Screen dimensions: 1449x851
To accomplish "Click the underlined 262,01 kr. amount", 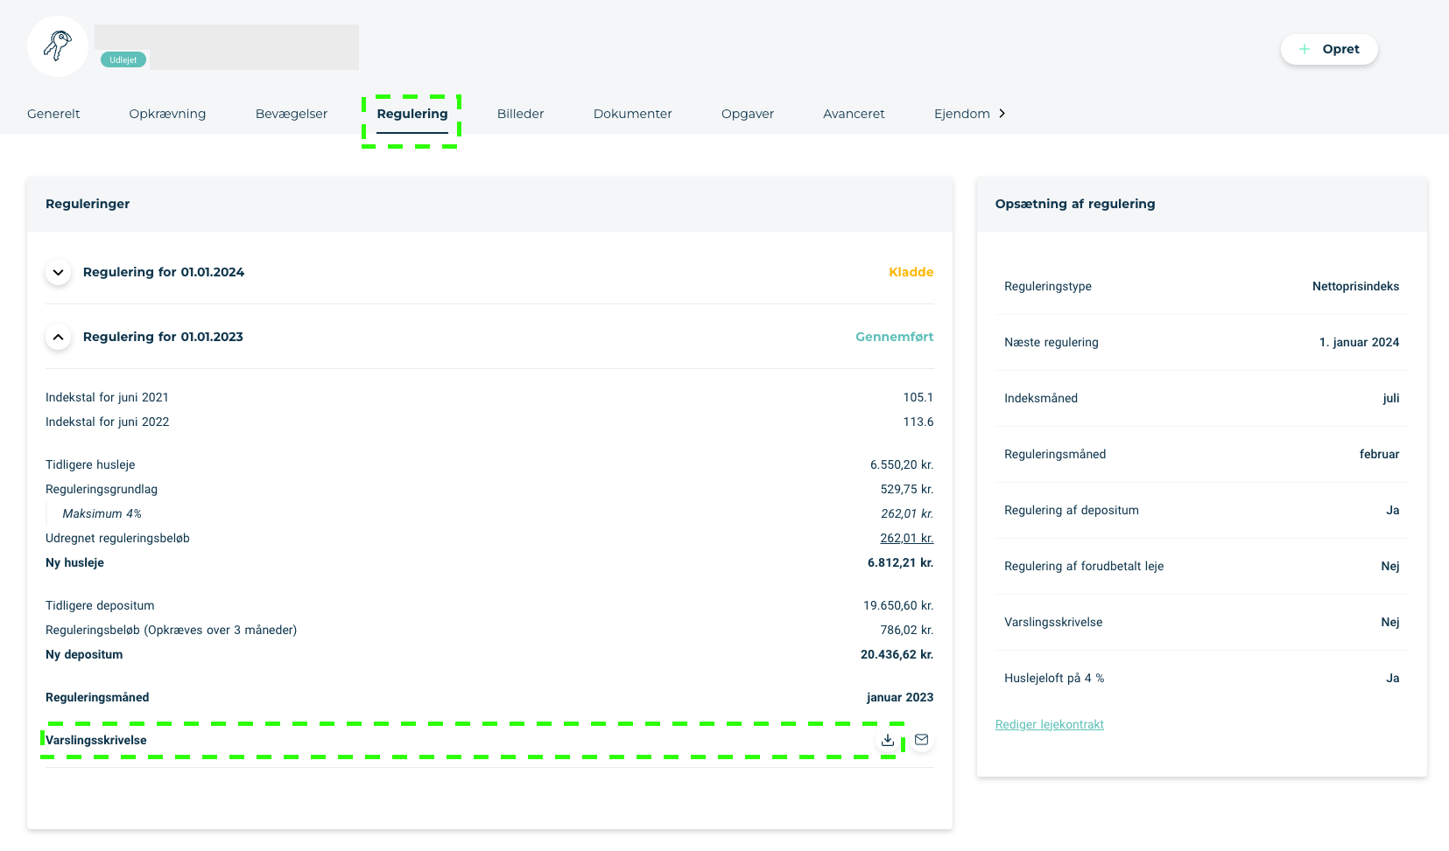I will [907, 538].
